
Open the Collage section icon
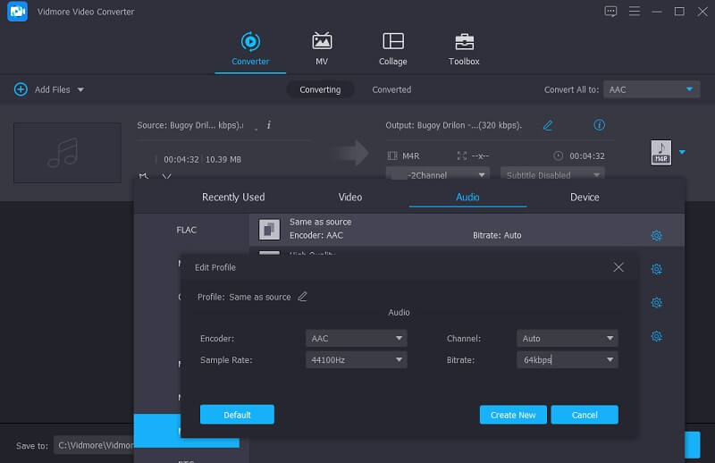tap(392, 41)
